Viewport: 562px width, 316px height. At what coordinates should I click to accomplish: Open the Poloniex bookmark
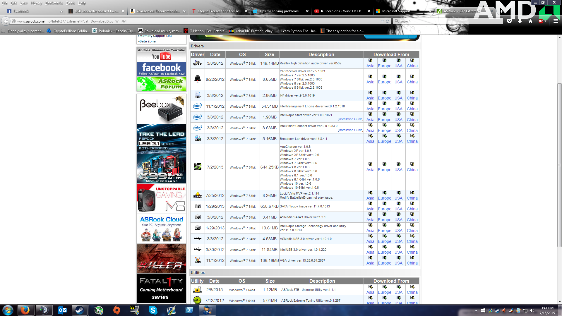pos(114,31)
